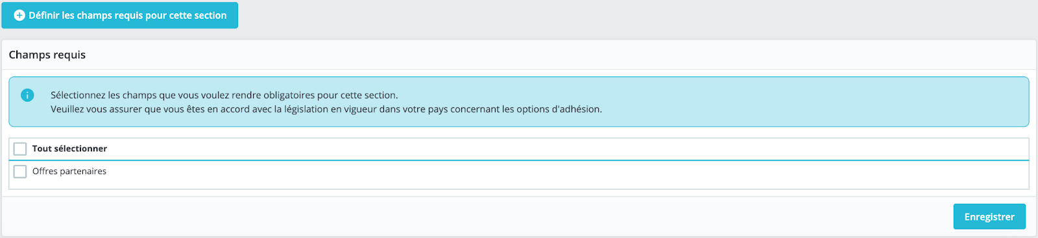
Task: Click the alert line starting with Veuillez vous assurer
Action: [x=326, y=109]
